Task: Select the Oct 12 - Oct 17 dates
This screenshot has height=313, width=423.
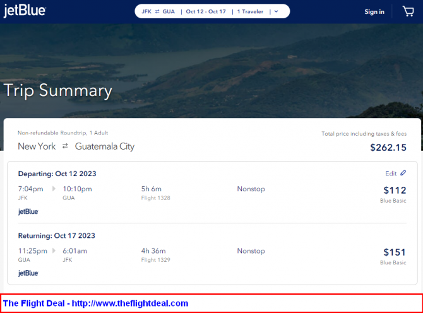Action: coord(206,11)
